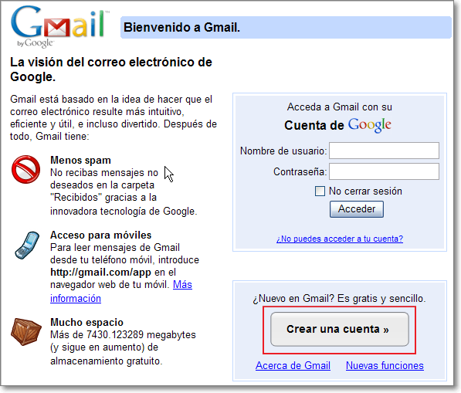Click the mobile phone icon

27,246
